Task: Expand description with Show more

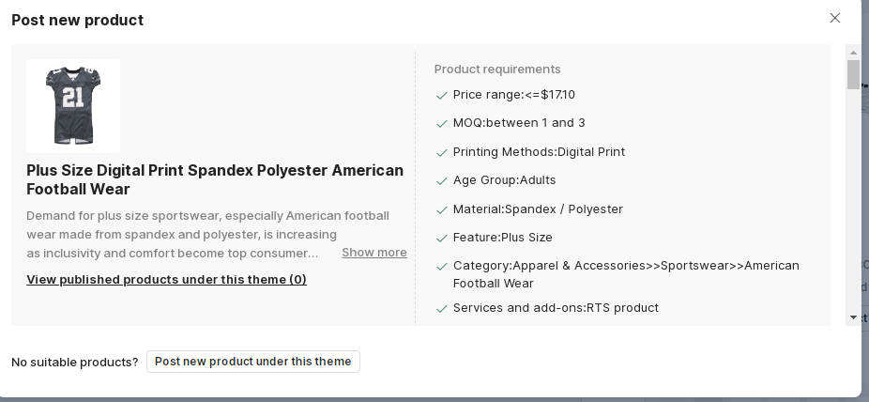Action: coord(374,253)
